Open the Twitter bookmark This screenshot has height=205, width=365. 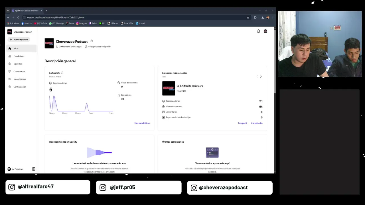click(70, 23)
